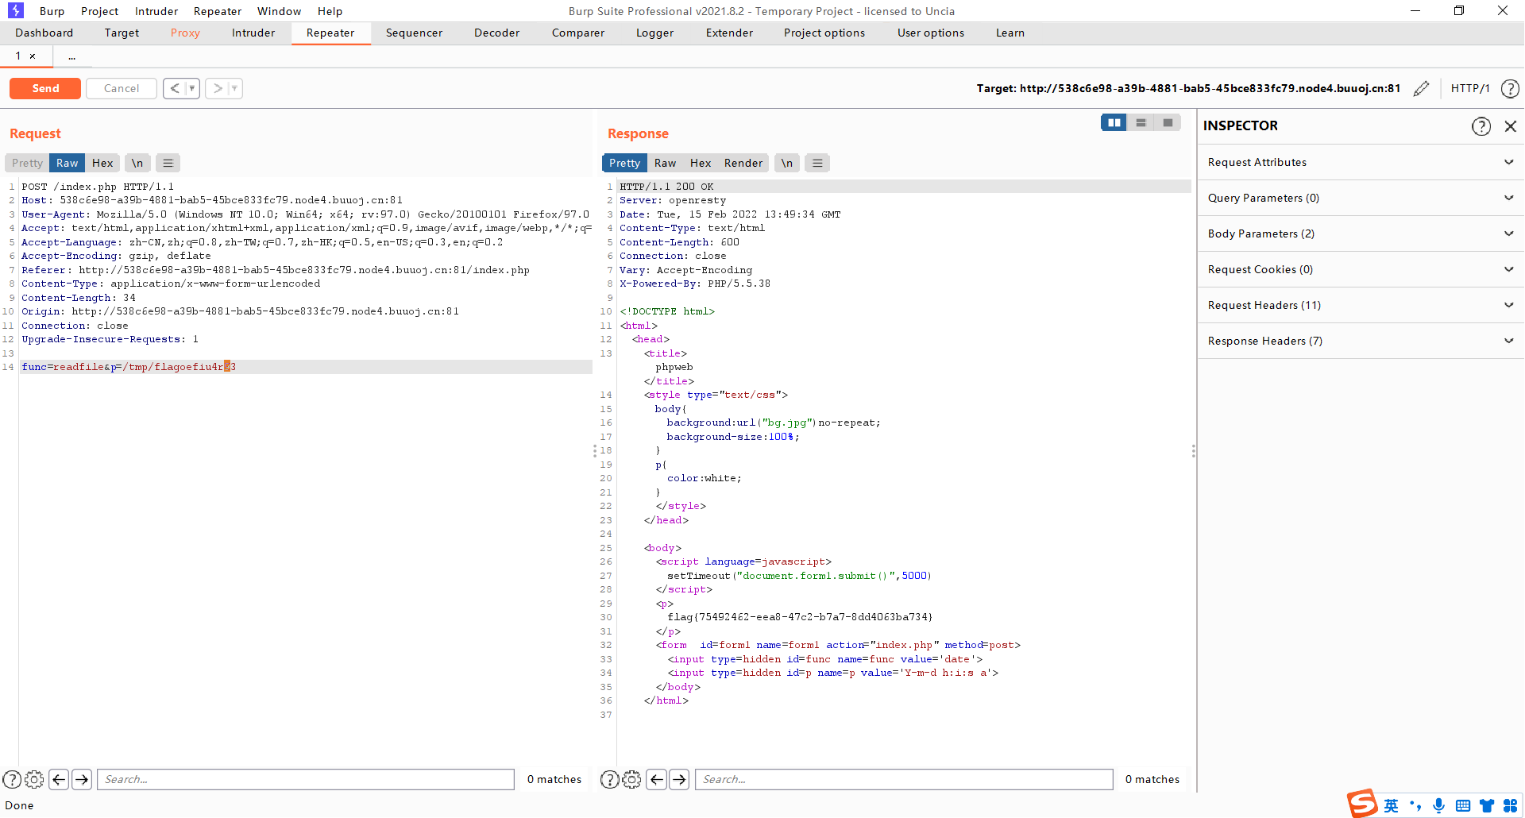Viewport: 1525px width, 818px height.
Task: Click the HTTP/1 help question mark icon
Action: point(1511,88)
